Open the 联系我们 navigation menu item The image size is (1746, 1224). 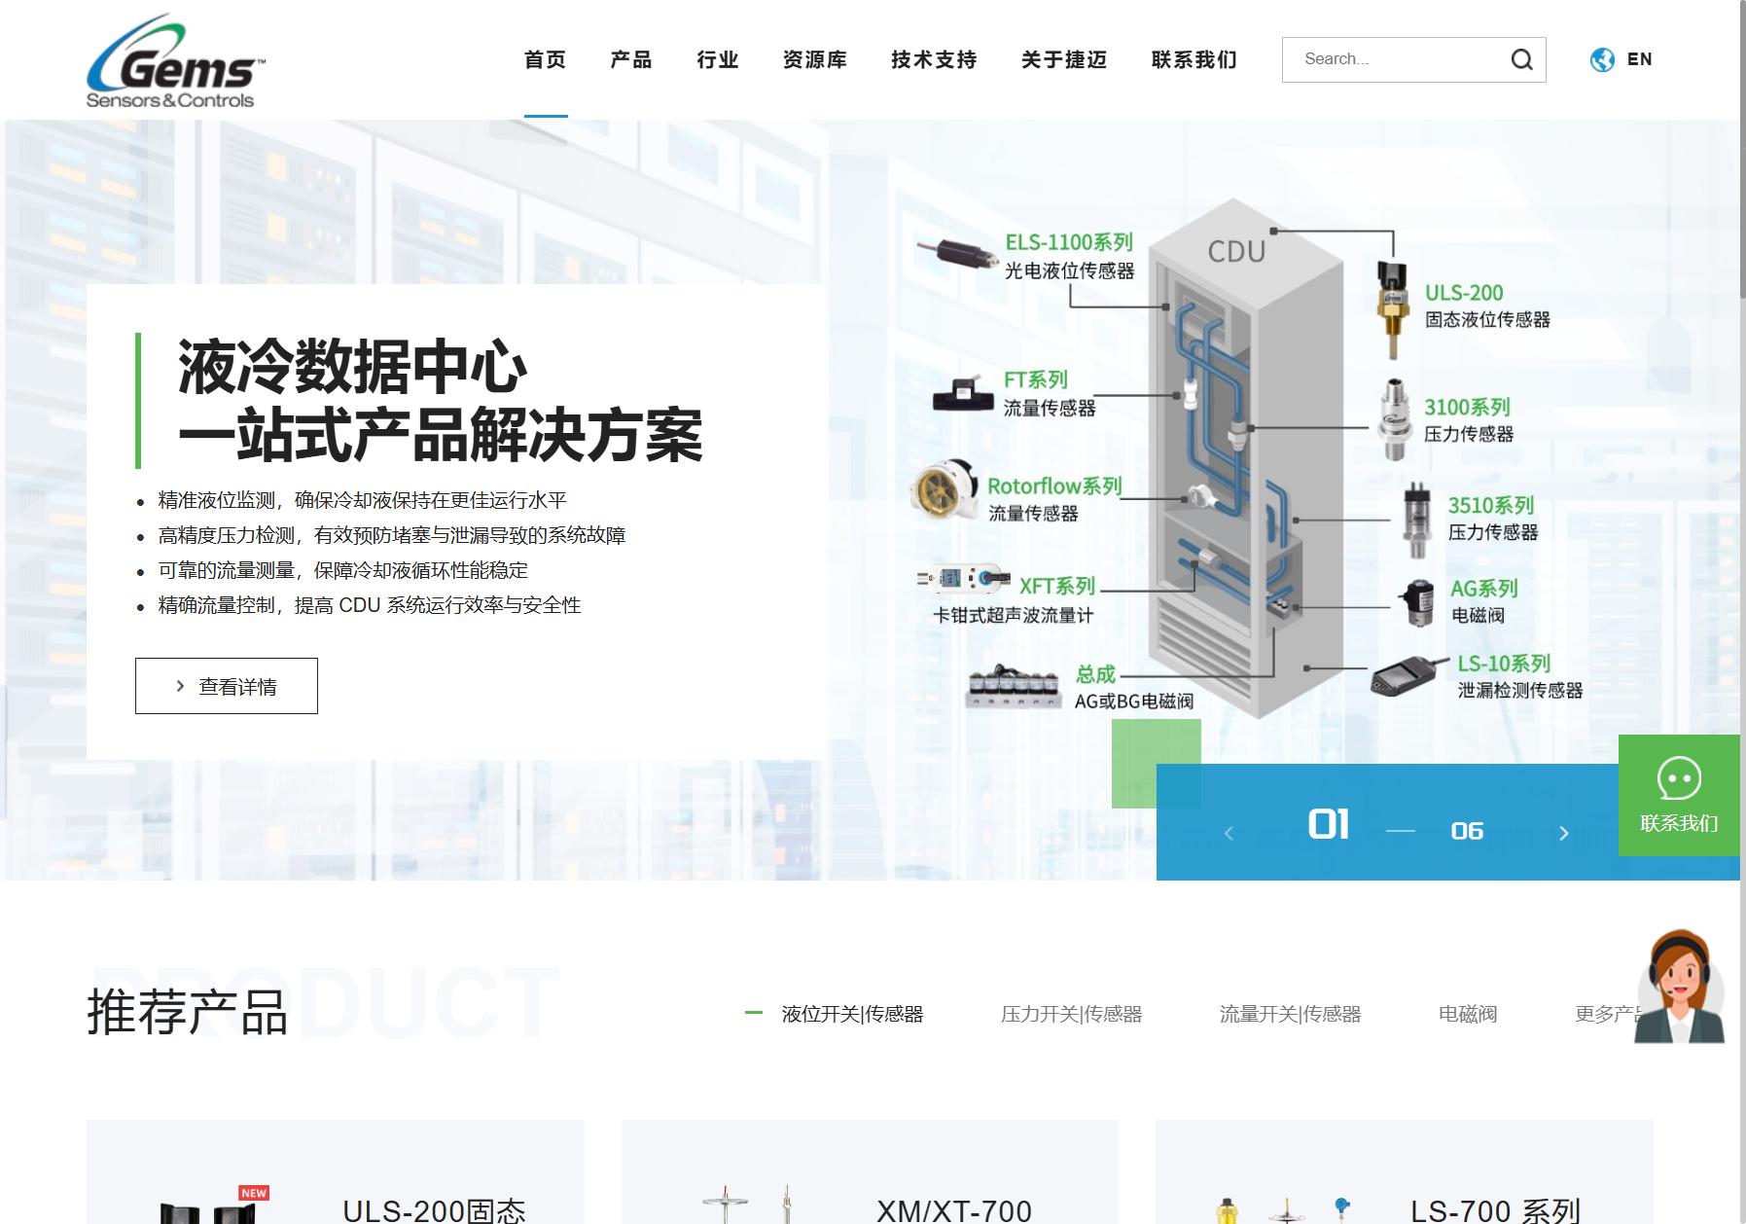click(1194, 60)
